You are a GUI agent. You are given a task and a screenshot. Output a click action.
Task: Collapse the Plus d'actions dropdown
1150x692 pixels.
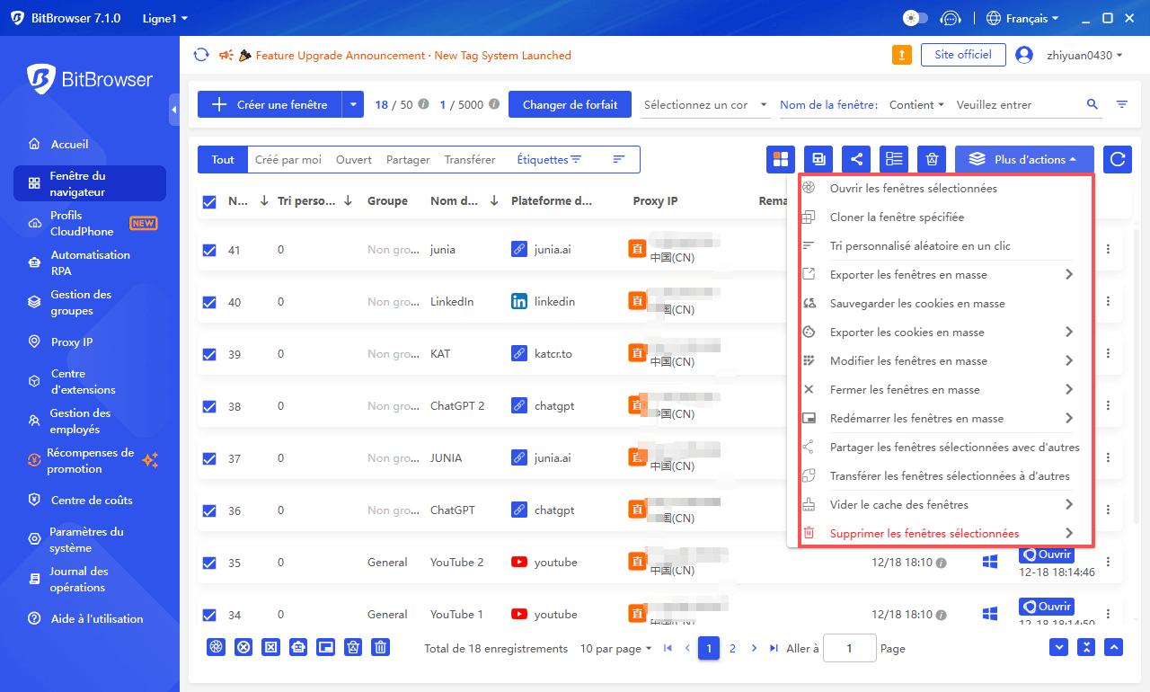(x=1024, y=158)
